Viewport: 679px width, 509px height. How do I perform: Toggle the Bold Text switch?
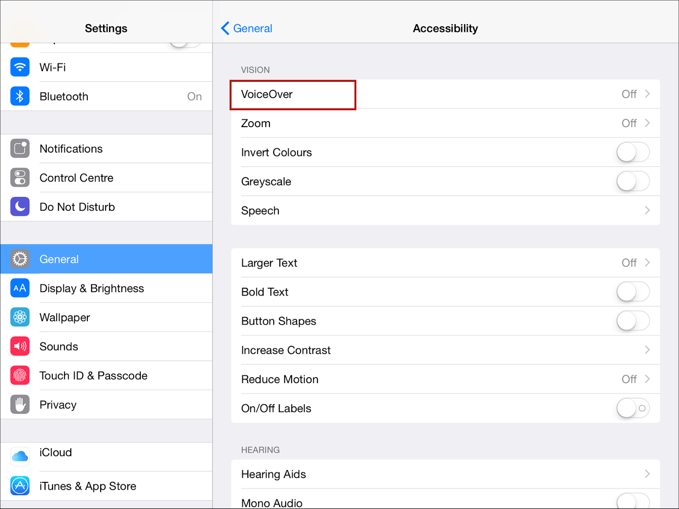point(633,292)
